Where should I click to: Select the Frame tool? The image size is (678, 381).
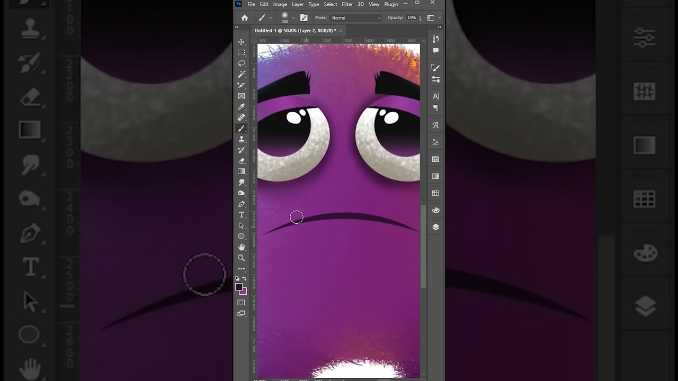coord(242,96)
